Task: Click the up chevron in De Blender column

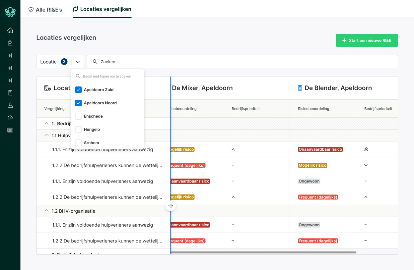Action: pos(366,197)
